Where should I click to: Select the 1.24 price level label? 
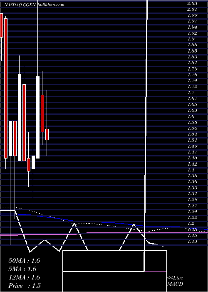click(x=192, y=211)
